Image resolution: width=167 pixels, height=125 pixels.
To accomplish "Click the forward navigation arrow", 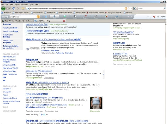I will point(8,8).
